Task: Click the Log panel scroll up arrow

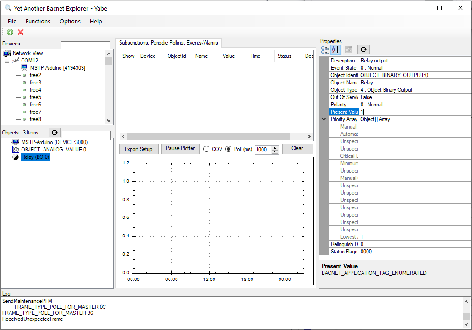Action: pos(467,302)
